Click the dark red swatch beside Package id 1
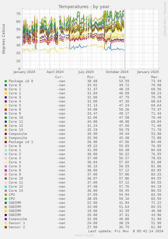The height and width of the screenshot is (239, 168). click(x=6, y=142)
